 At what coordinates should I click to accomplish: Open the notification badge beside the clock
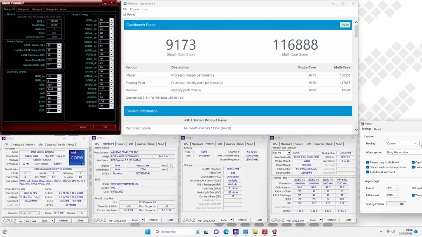point(416,232)
